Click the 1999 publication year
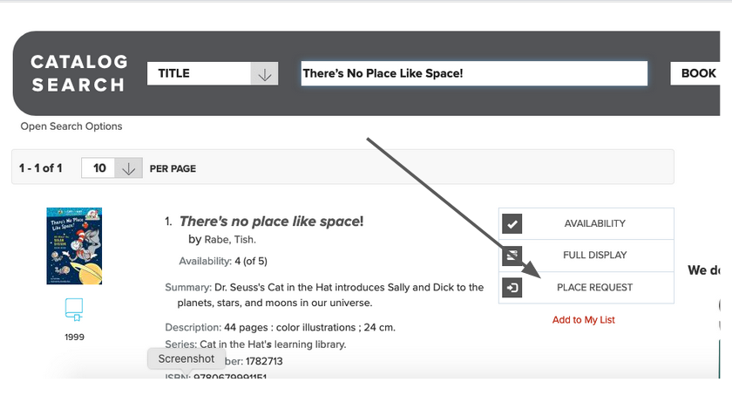The image size is (732, 416). (x=74, y=337)
